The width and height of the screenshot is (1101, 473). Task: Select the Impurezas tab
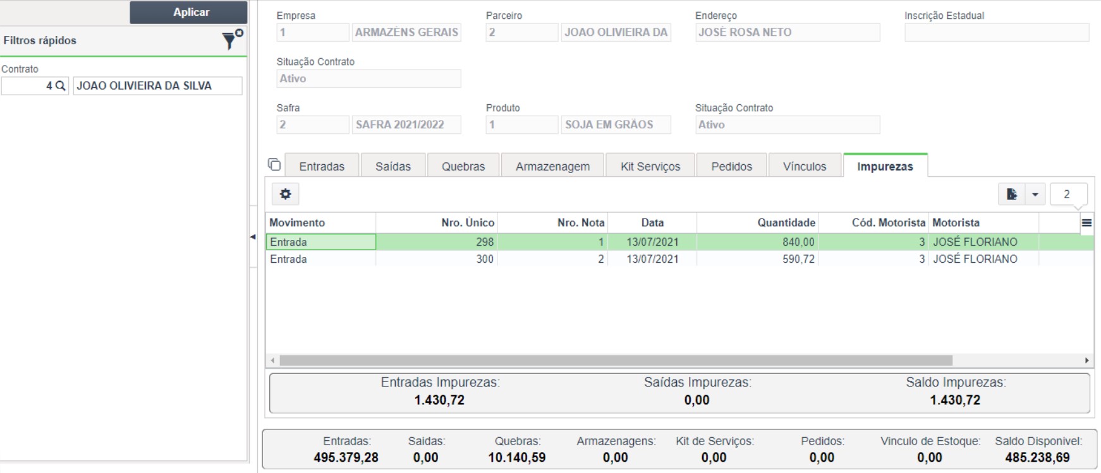(x=885, y=166)
